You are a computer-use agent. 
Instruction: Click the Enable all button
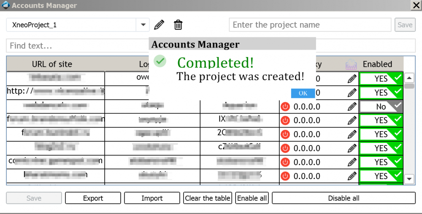pyautogui.click(x=252, y=198)
